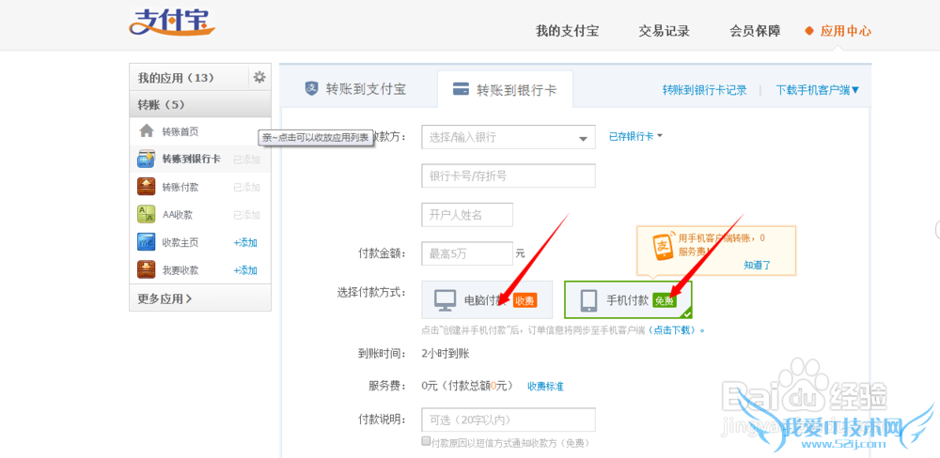Open the 选择/输入银行 dropdown
Image resolution: width=940 pixels, height=458 pixels.
click(509, 137)
